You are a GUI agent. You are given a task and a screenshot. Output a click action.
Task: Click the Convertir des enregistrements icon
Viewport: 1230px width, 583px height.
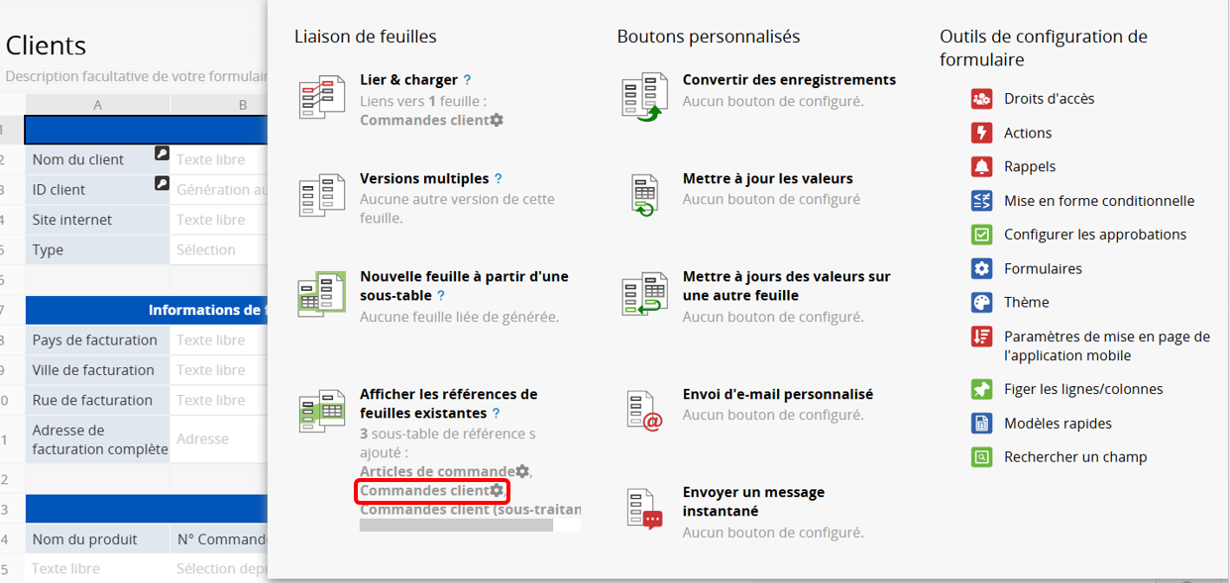(644, 97)
